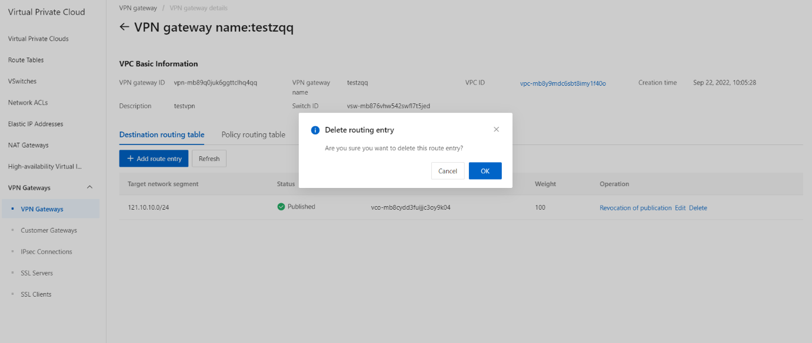The image size is (812, 343).
Task: Collapse the VPN Gateways sidebar section
Action: [x=89, y=187]
